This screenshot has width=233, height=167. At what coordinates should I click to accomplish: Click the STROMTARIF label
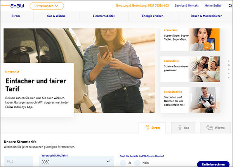coord(171,30)
